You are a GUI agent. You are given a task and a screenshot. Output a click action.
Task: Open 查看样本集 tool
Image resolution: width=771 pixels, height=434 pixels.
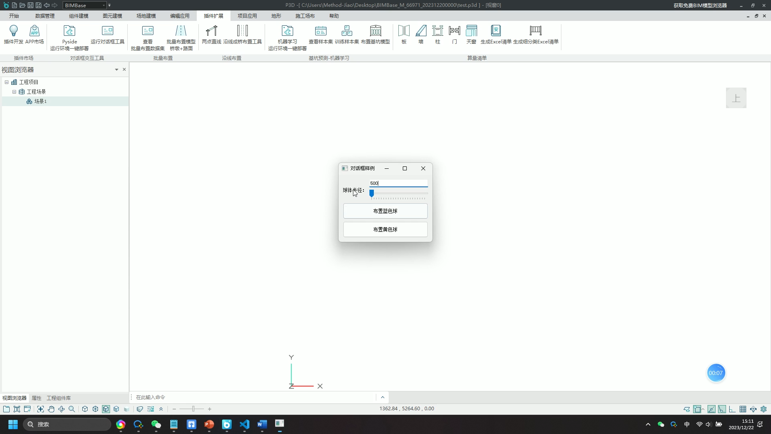(320, 31)
